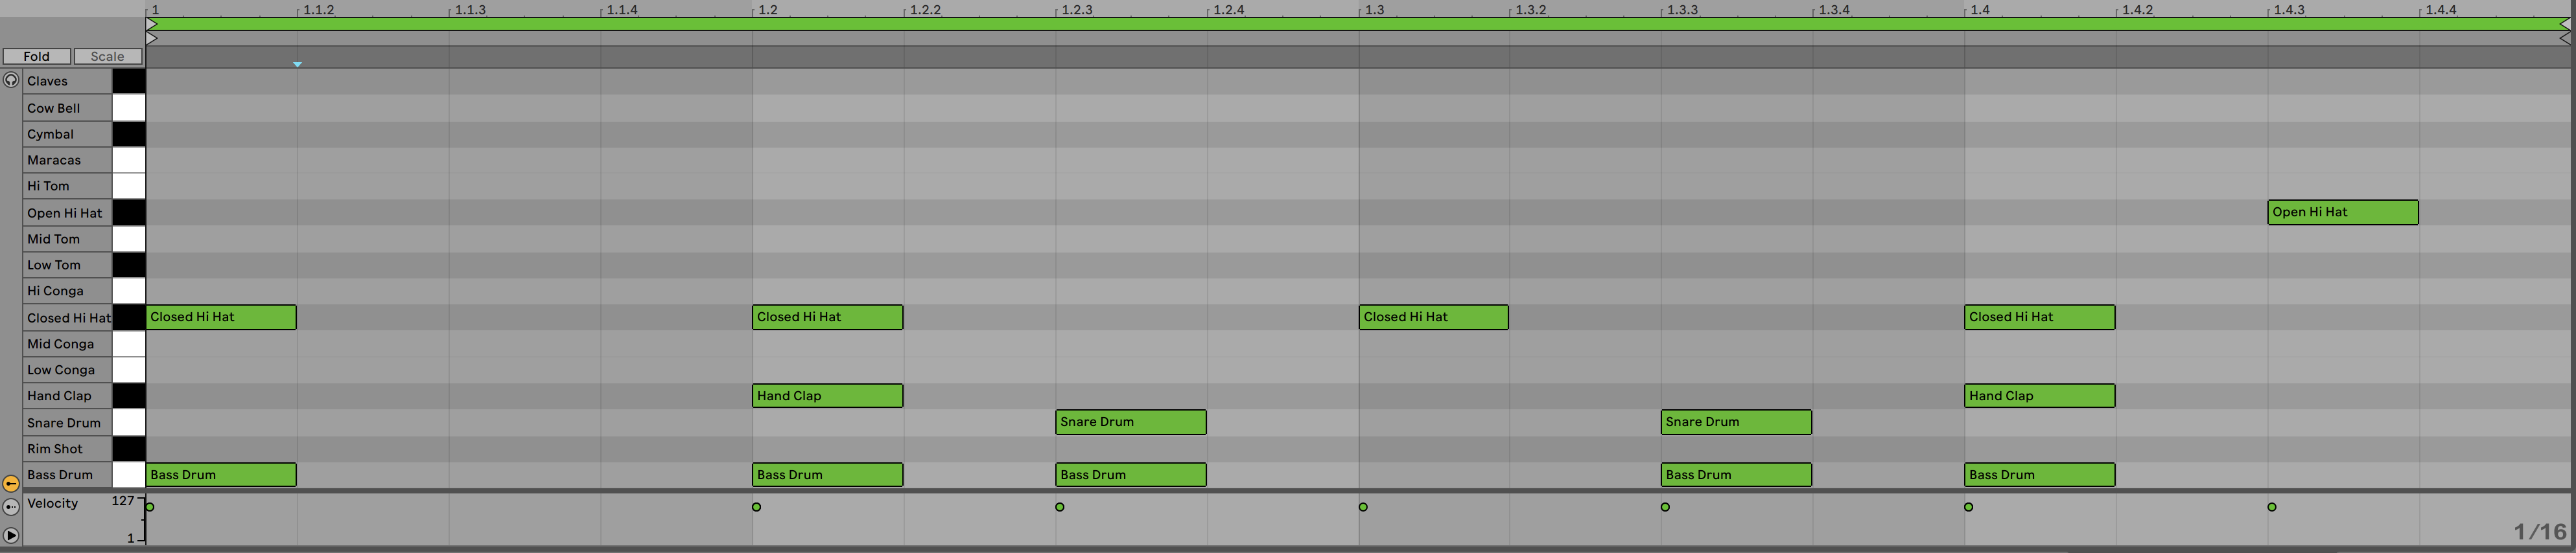Click the Bass Drum row label
This screenshot has height=553, width=2576.
(x=59, y=474)
